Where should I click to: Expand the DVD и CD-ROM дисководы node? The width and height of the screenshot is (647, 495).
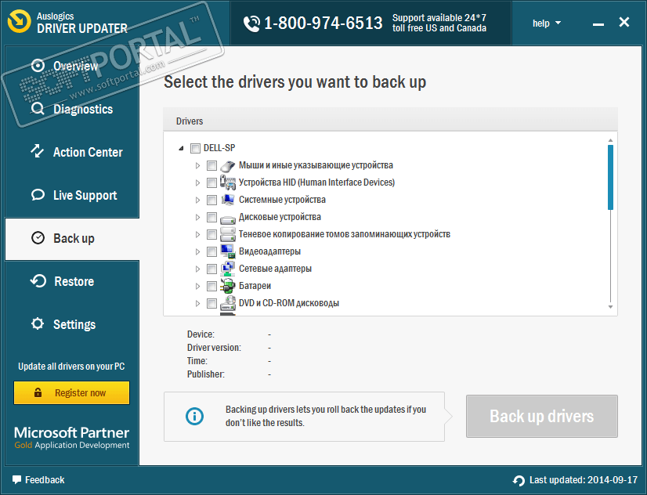point(197,303)
